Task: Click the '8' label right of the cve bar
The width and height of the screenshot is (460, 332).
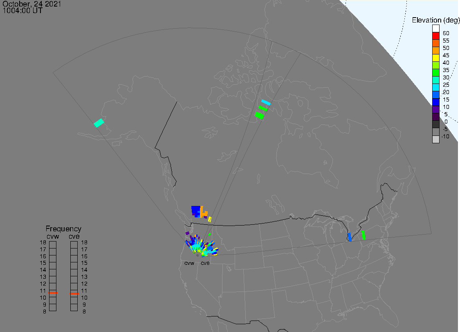Action: tap(84, 312)
